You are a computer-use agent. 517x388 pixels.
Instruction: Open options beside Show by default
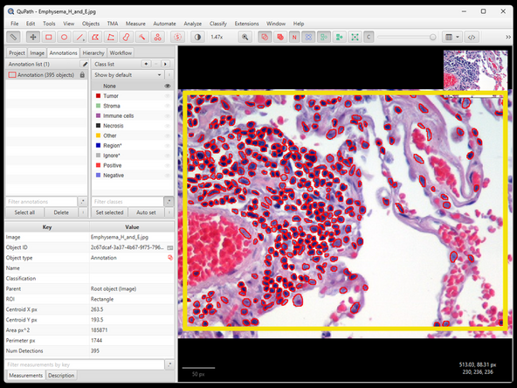point(169,75)
